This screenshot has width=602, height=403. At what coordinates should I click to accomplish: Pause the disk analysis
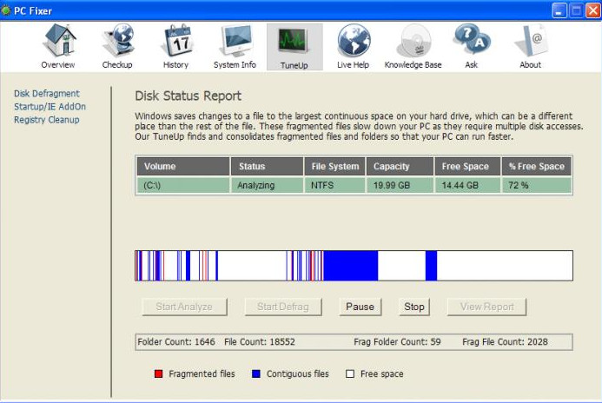click(x=361, y=307)
